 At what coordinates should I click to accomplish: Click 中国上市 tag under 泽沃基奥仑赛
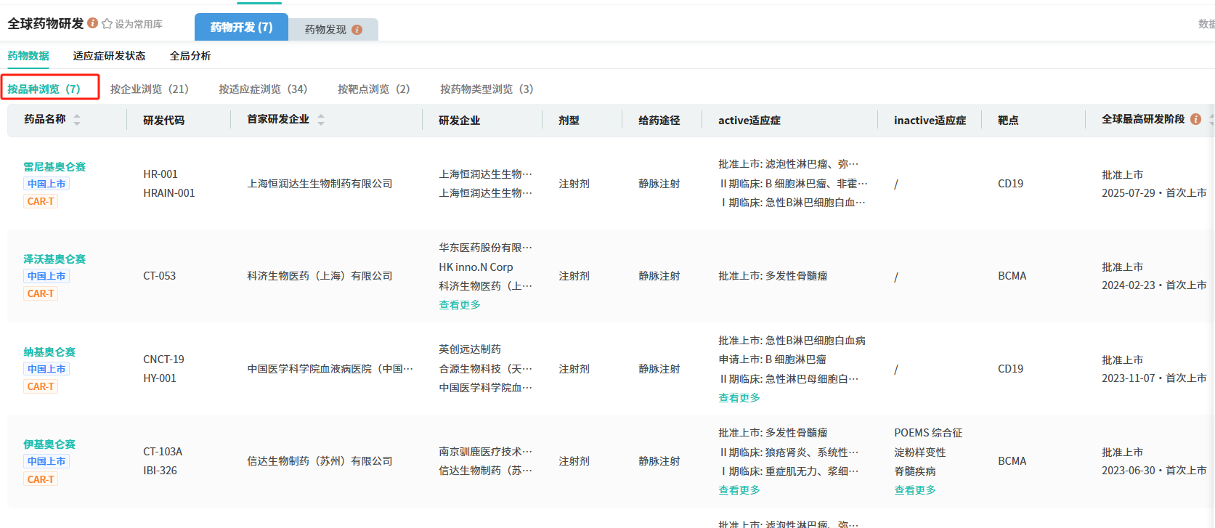46,276
